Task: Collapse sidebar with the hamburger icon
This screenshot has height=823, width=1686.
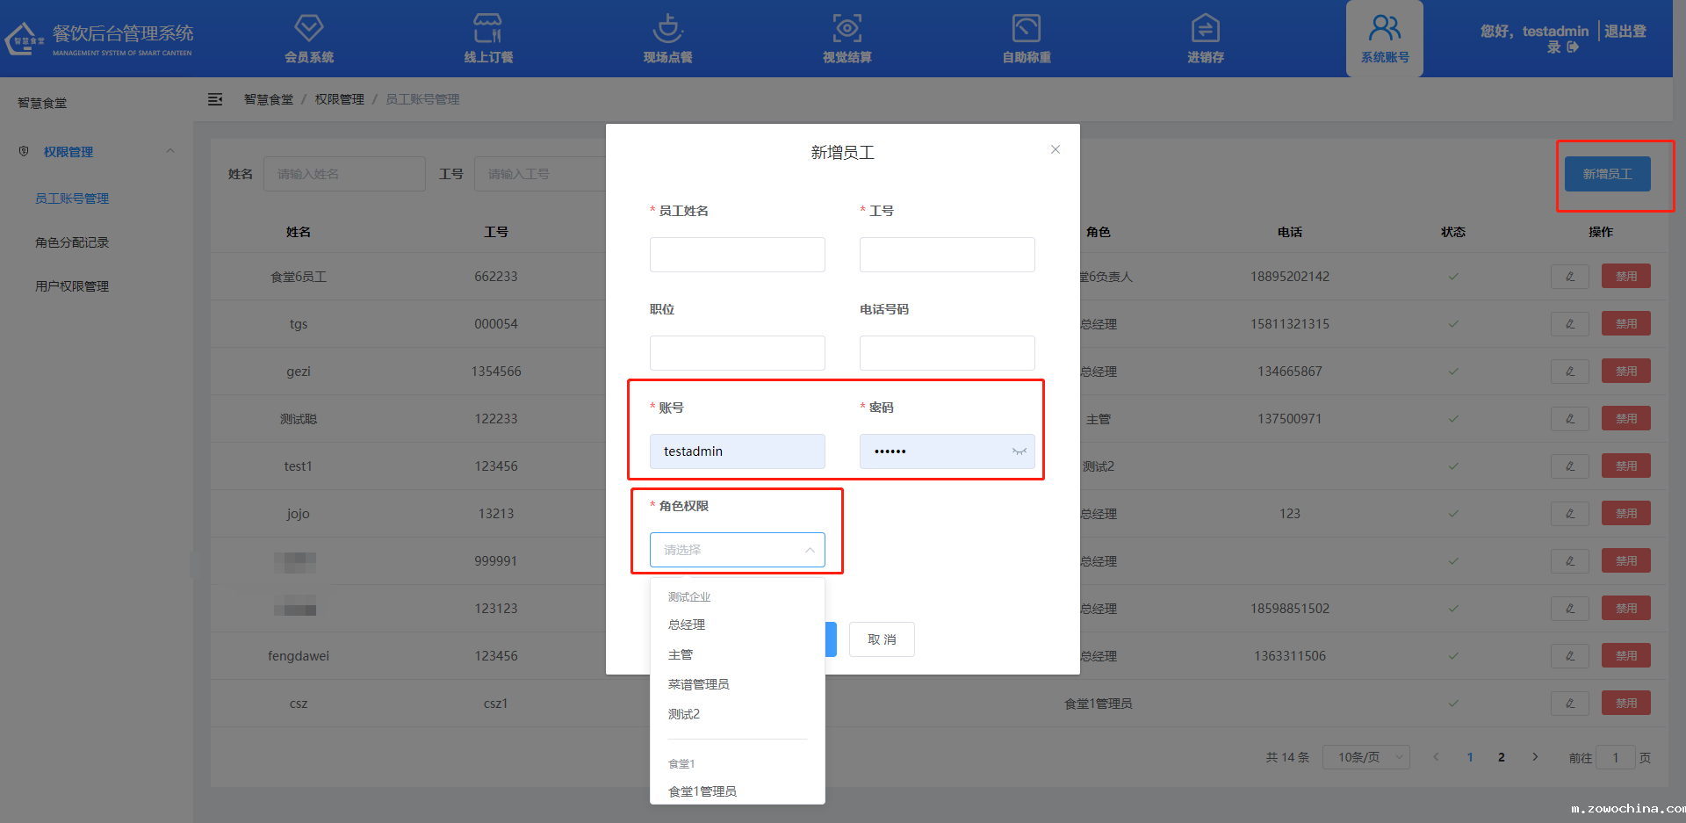Action: click(x=215, y=100)
